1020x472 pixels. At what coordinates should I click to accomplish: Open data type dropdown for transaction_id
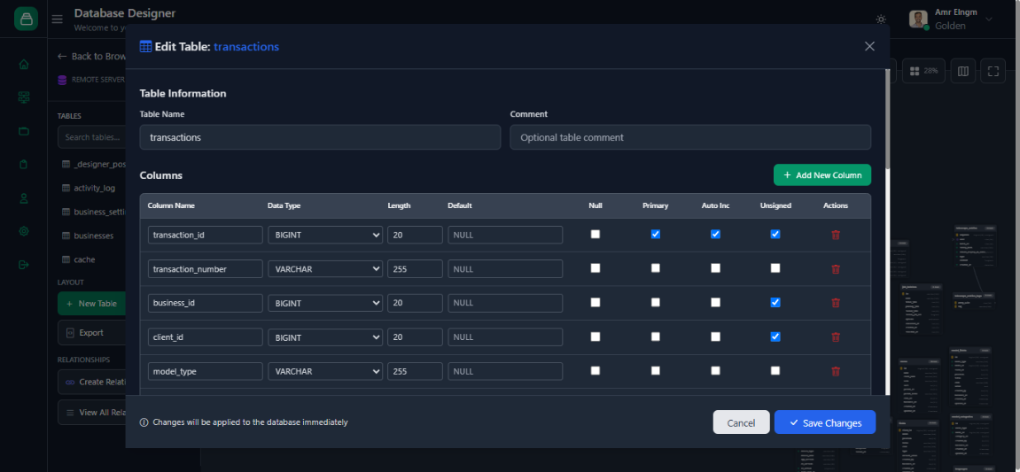point(325,235)
